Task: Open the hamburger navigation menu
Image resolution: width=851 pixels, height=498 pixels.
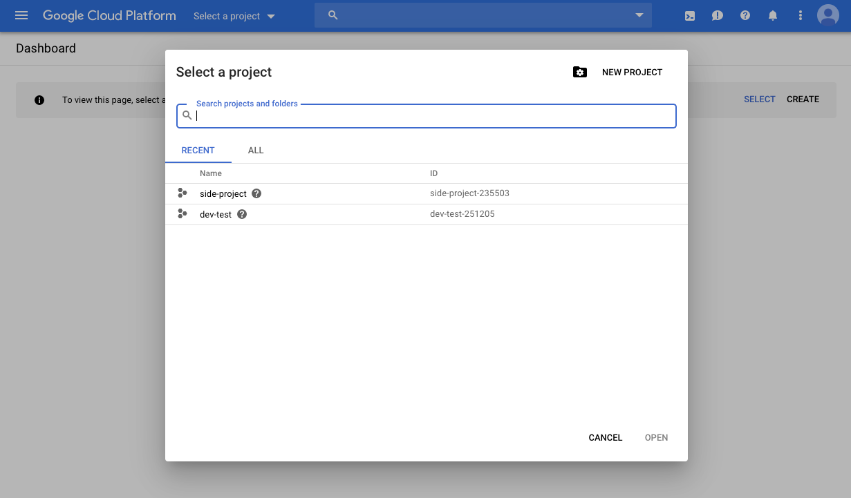Action: click(x=21, y=15)
